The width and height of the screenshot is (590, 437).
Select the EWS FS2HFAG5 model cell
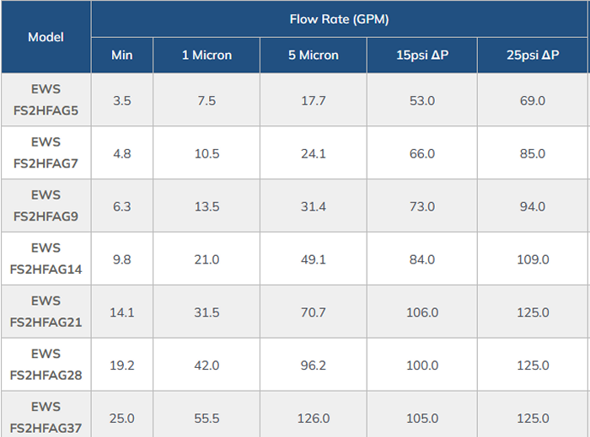click(46, 100)
